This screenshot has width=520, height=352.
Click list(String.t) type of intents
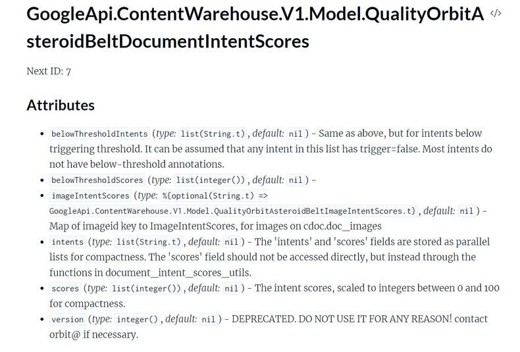click(x=149, y=242)
